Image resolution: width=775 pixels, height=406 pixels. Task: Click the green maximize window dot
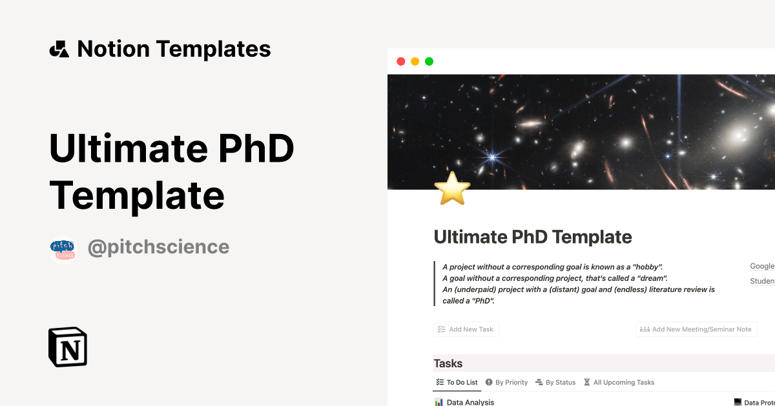coord(429,61)
